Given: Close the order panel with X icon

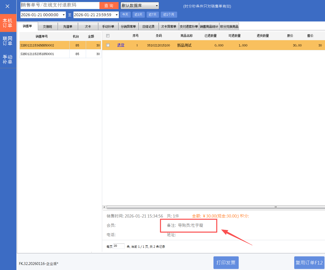Looking at the screenshot, I should point(8,6).
